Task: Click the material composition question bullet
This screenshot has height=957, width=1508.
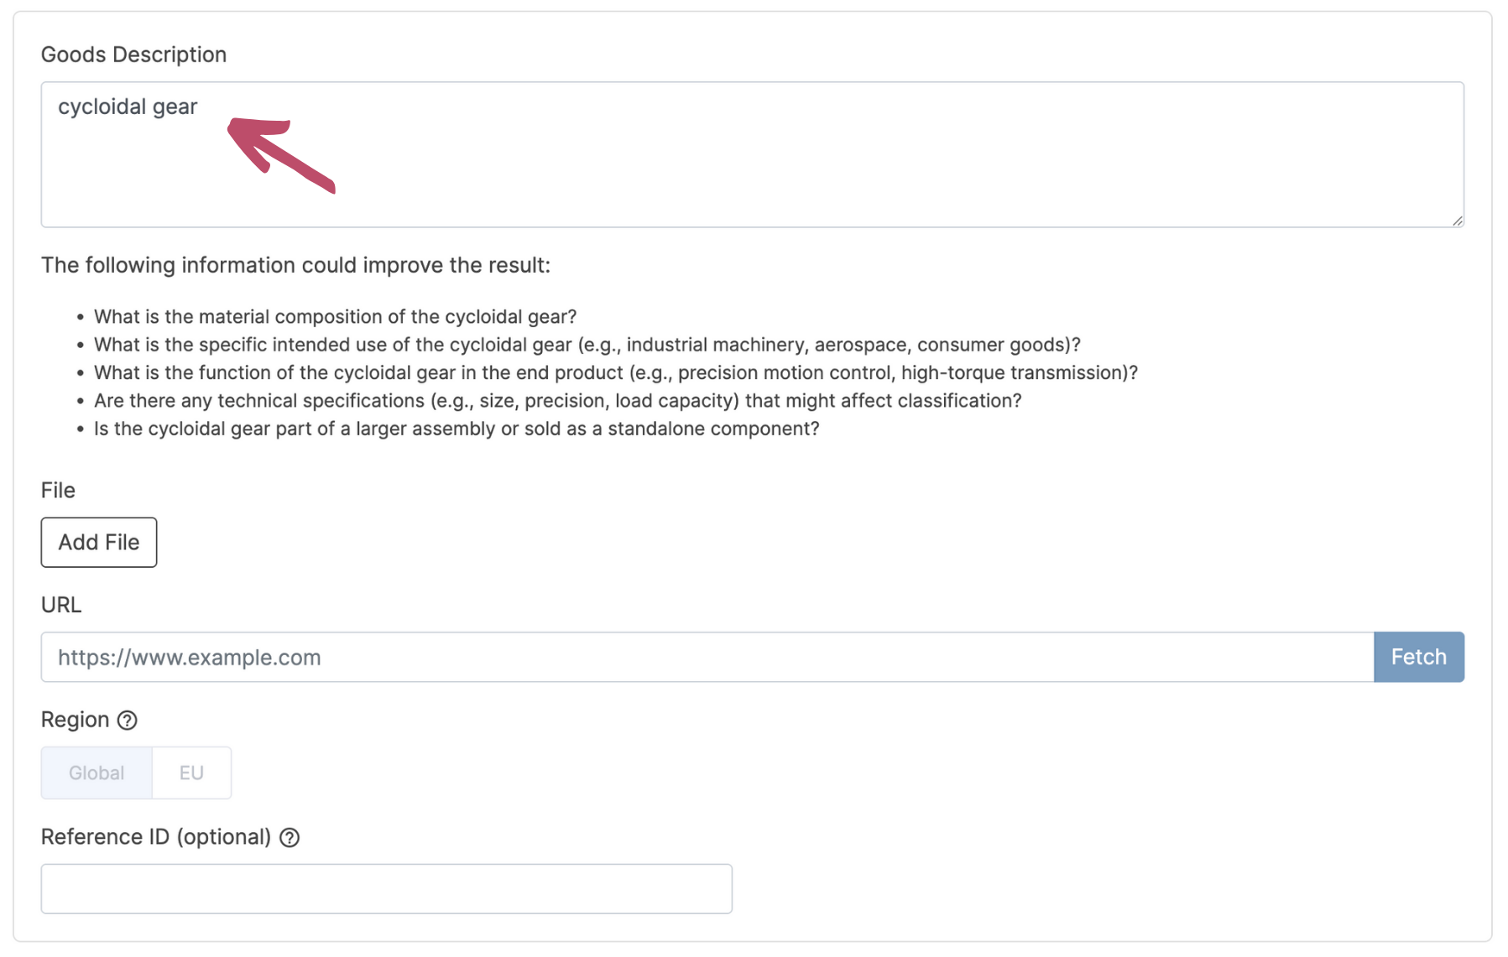Action: [335, 317]
